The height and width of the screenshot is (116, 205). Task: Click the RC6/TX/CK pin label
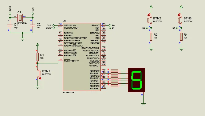[94, 63]
